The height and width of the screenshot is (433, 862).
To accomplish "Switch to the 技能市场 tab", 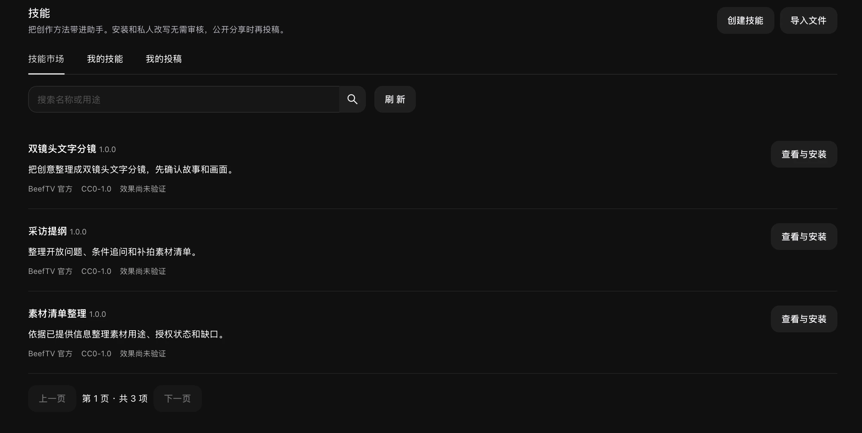I will [x=46, y=59].
